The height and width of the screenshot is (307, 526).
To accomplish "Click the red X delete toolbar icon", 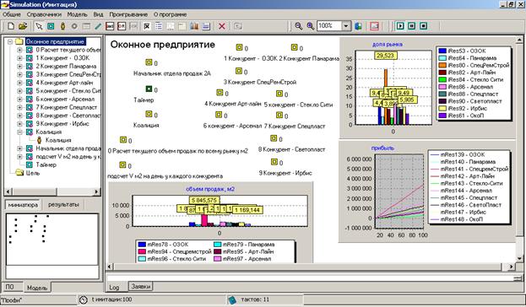I will 222,26.
